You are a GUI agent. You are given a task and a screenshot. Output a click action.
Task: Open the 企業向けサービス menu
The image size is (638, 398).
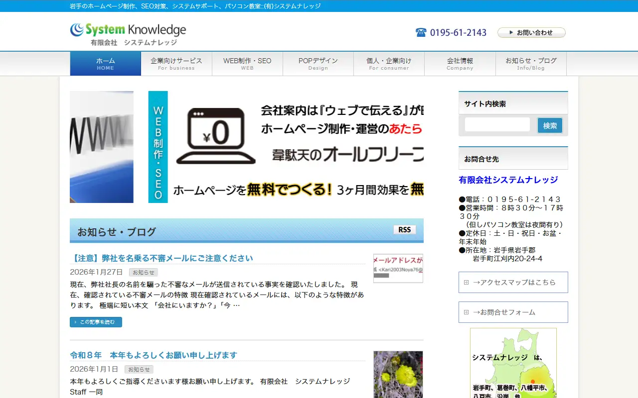point(176,64)
